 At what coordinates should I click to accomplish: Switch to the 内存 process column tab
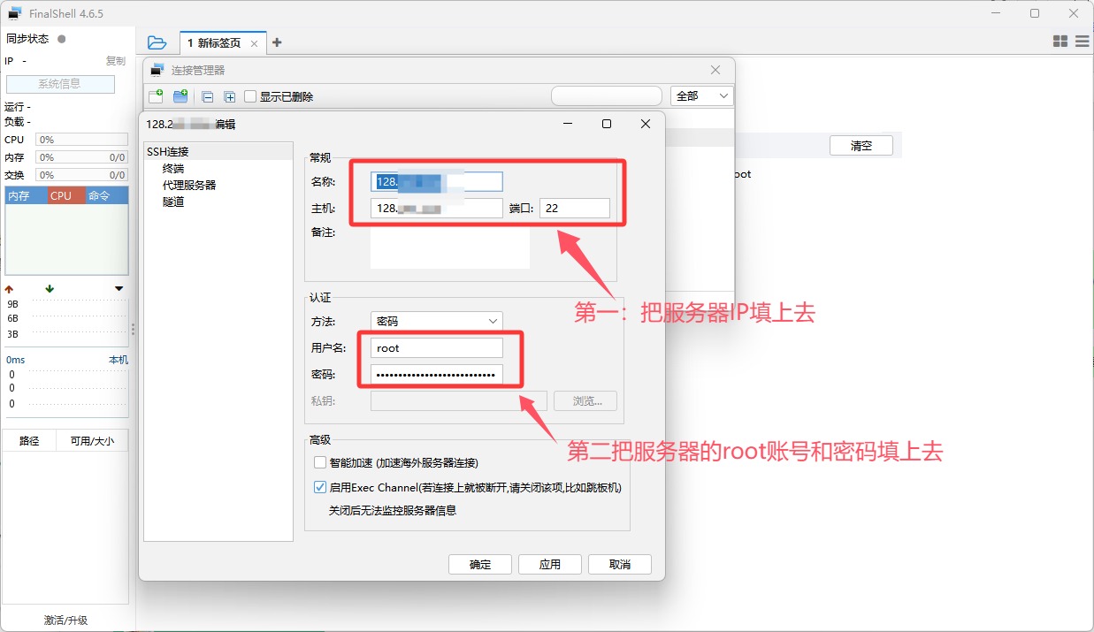(27, 195)
